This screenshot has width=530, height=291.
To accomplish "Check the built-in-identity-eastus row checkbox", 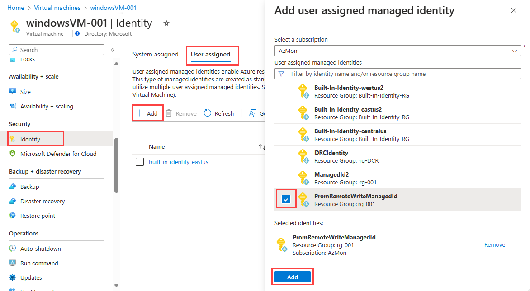I will pos(140,162).
